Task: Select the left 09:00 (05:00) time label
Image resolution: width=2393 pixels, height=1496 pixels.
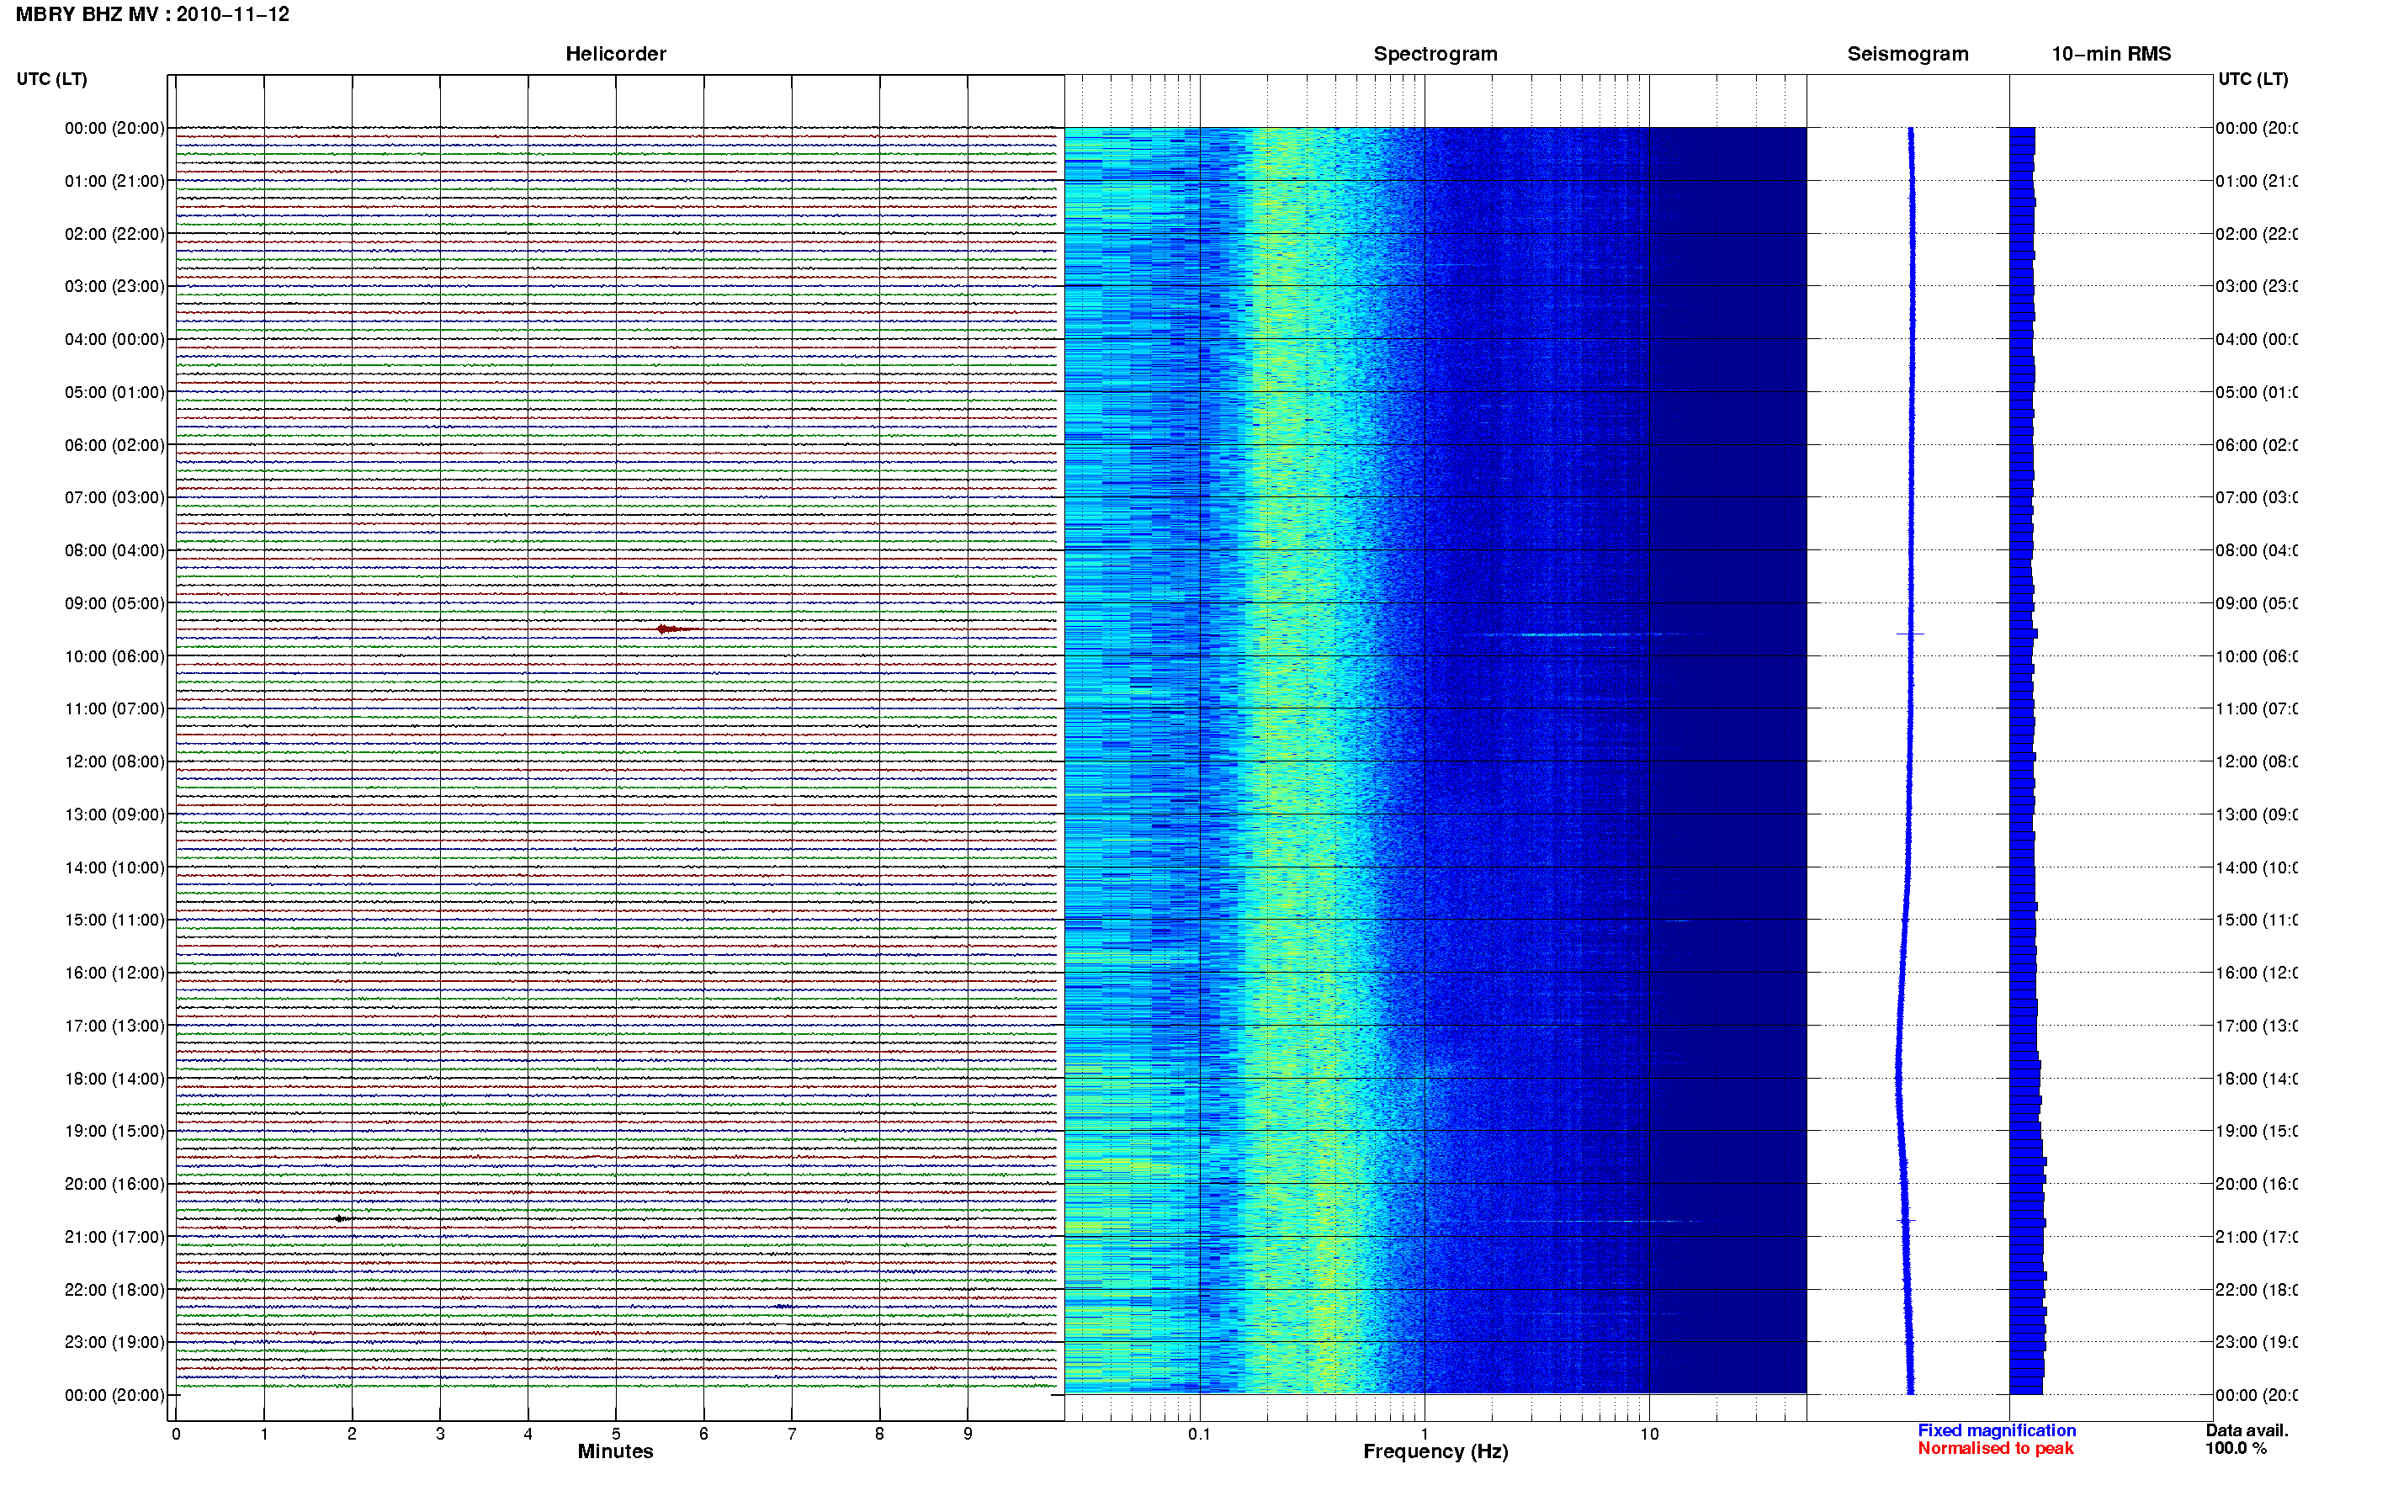Action: tap(114, 603)
